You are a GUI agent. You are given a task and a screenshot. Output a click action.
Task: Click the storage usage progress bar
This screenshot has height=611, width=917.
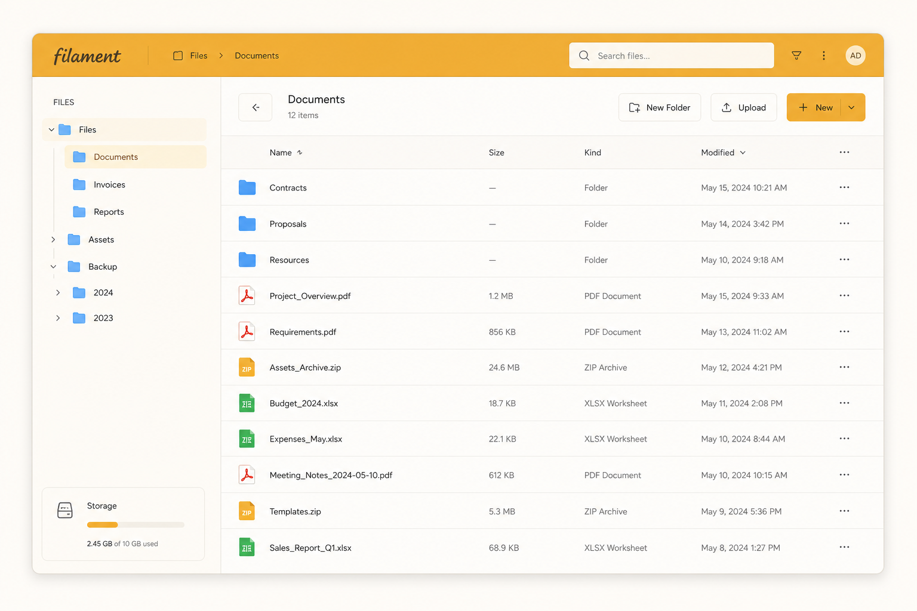click(136, 525)
